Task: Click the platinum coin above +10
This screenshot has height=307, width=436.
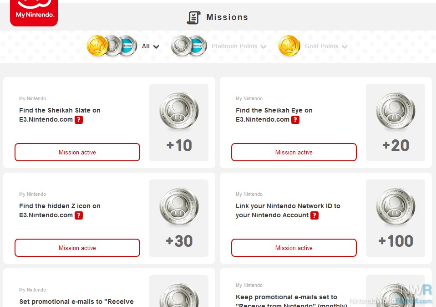Action: [179, 111]
